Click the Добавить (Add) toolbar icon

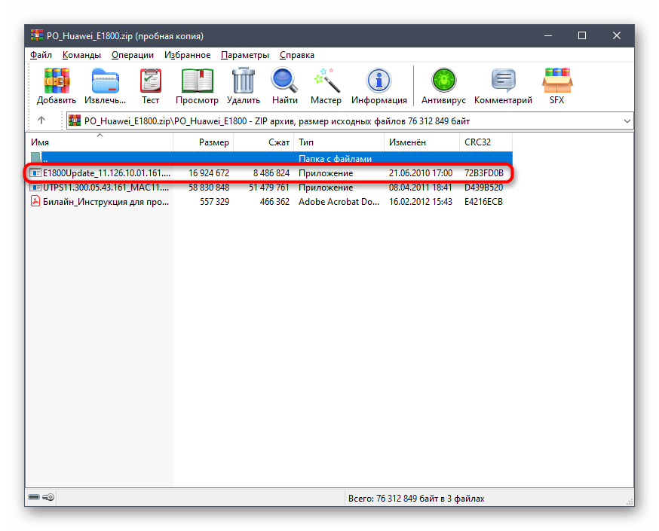pos(57,81)
